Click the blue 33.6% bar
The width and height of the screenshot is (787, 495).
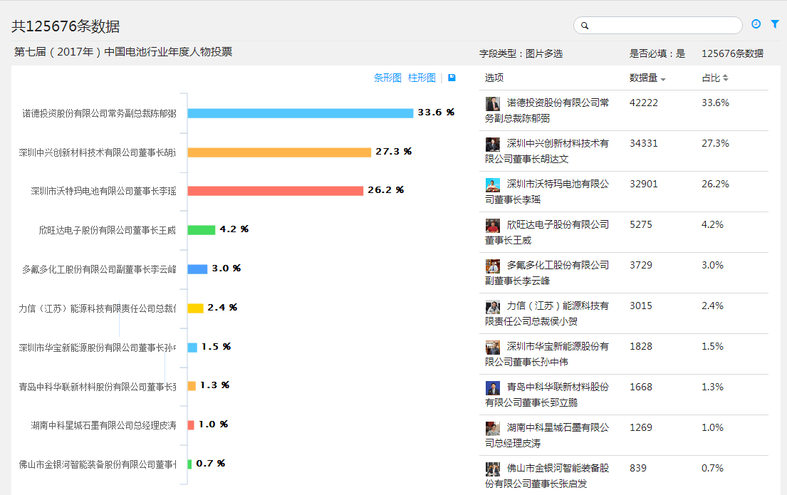(300, 113)
